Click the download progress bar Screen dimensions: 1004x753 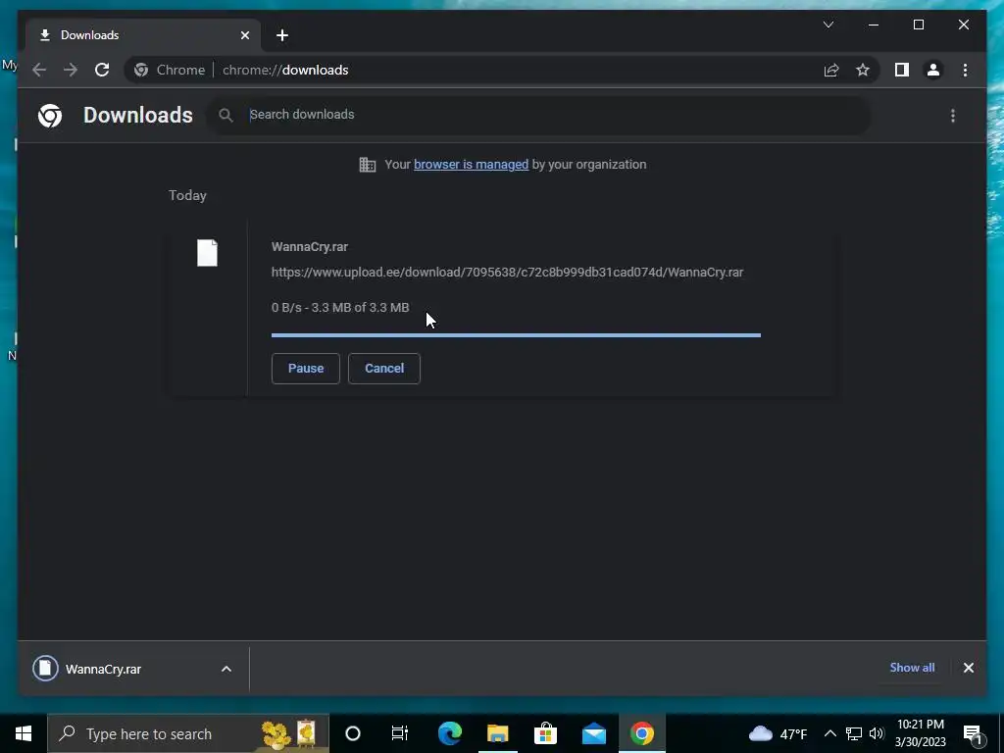click(516, 335)
